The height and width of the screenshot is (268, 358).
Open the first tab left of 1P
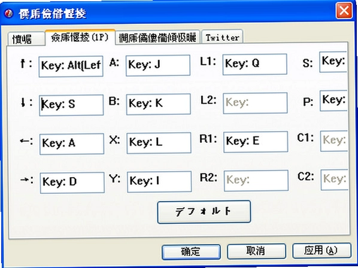(26, 39)
